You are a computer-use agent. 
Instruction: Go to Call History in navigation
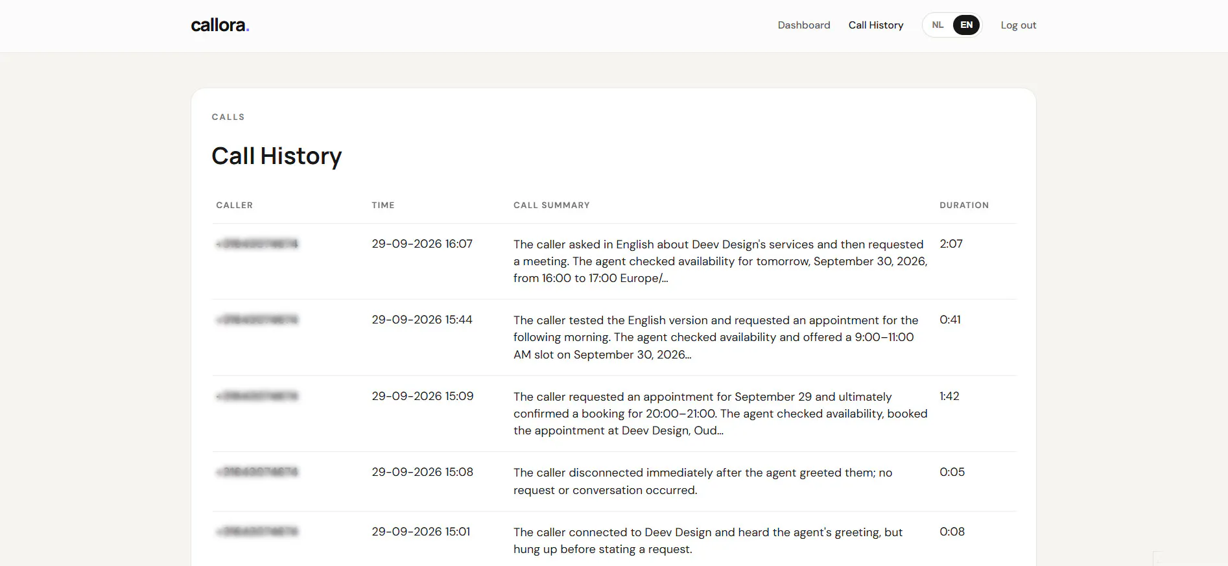point(876,25)
